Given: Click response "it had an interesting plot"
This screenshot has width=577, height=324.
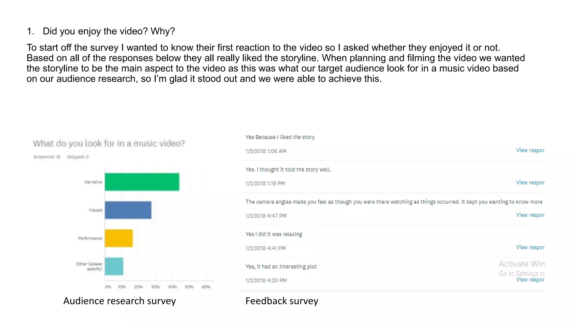Looking at the screenshot, I should tap(281, 267).
